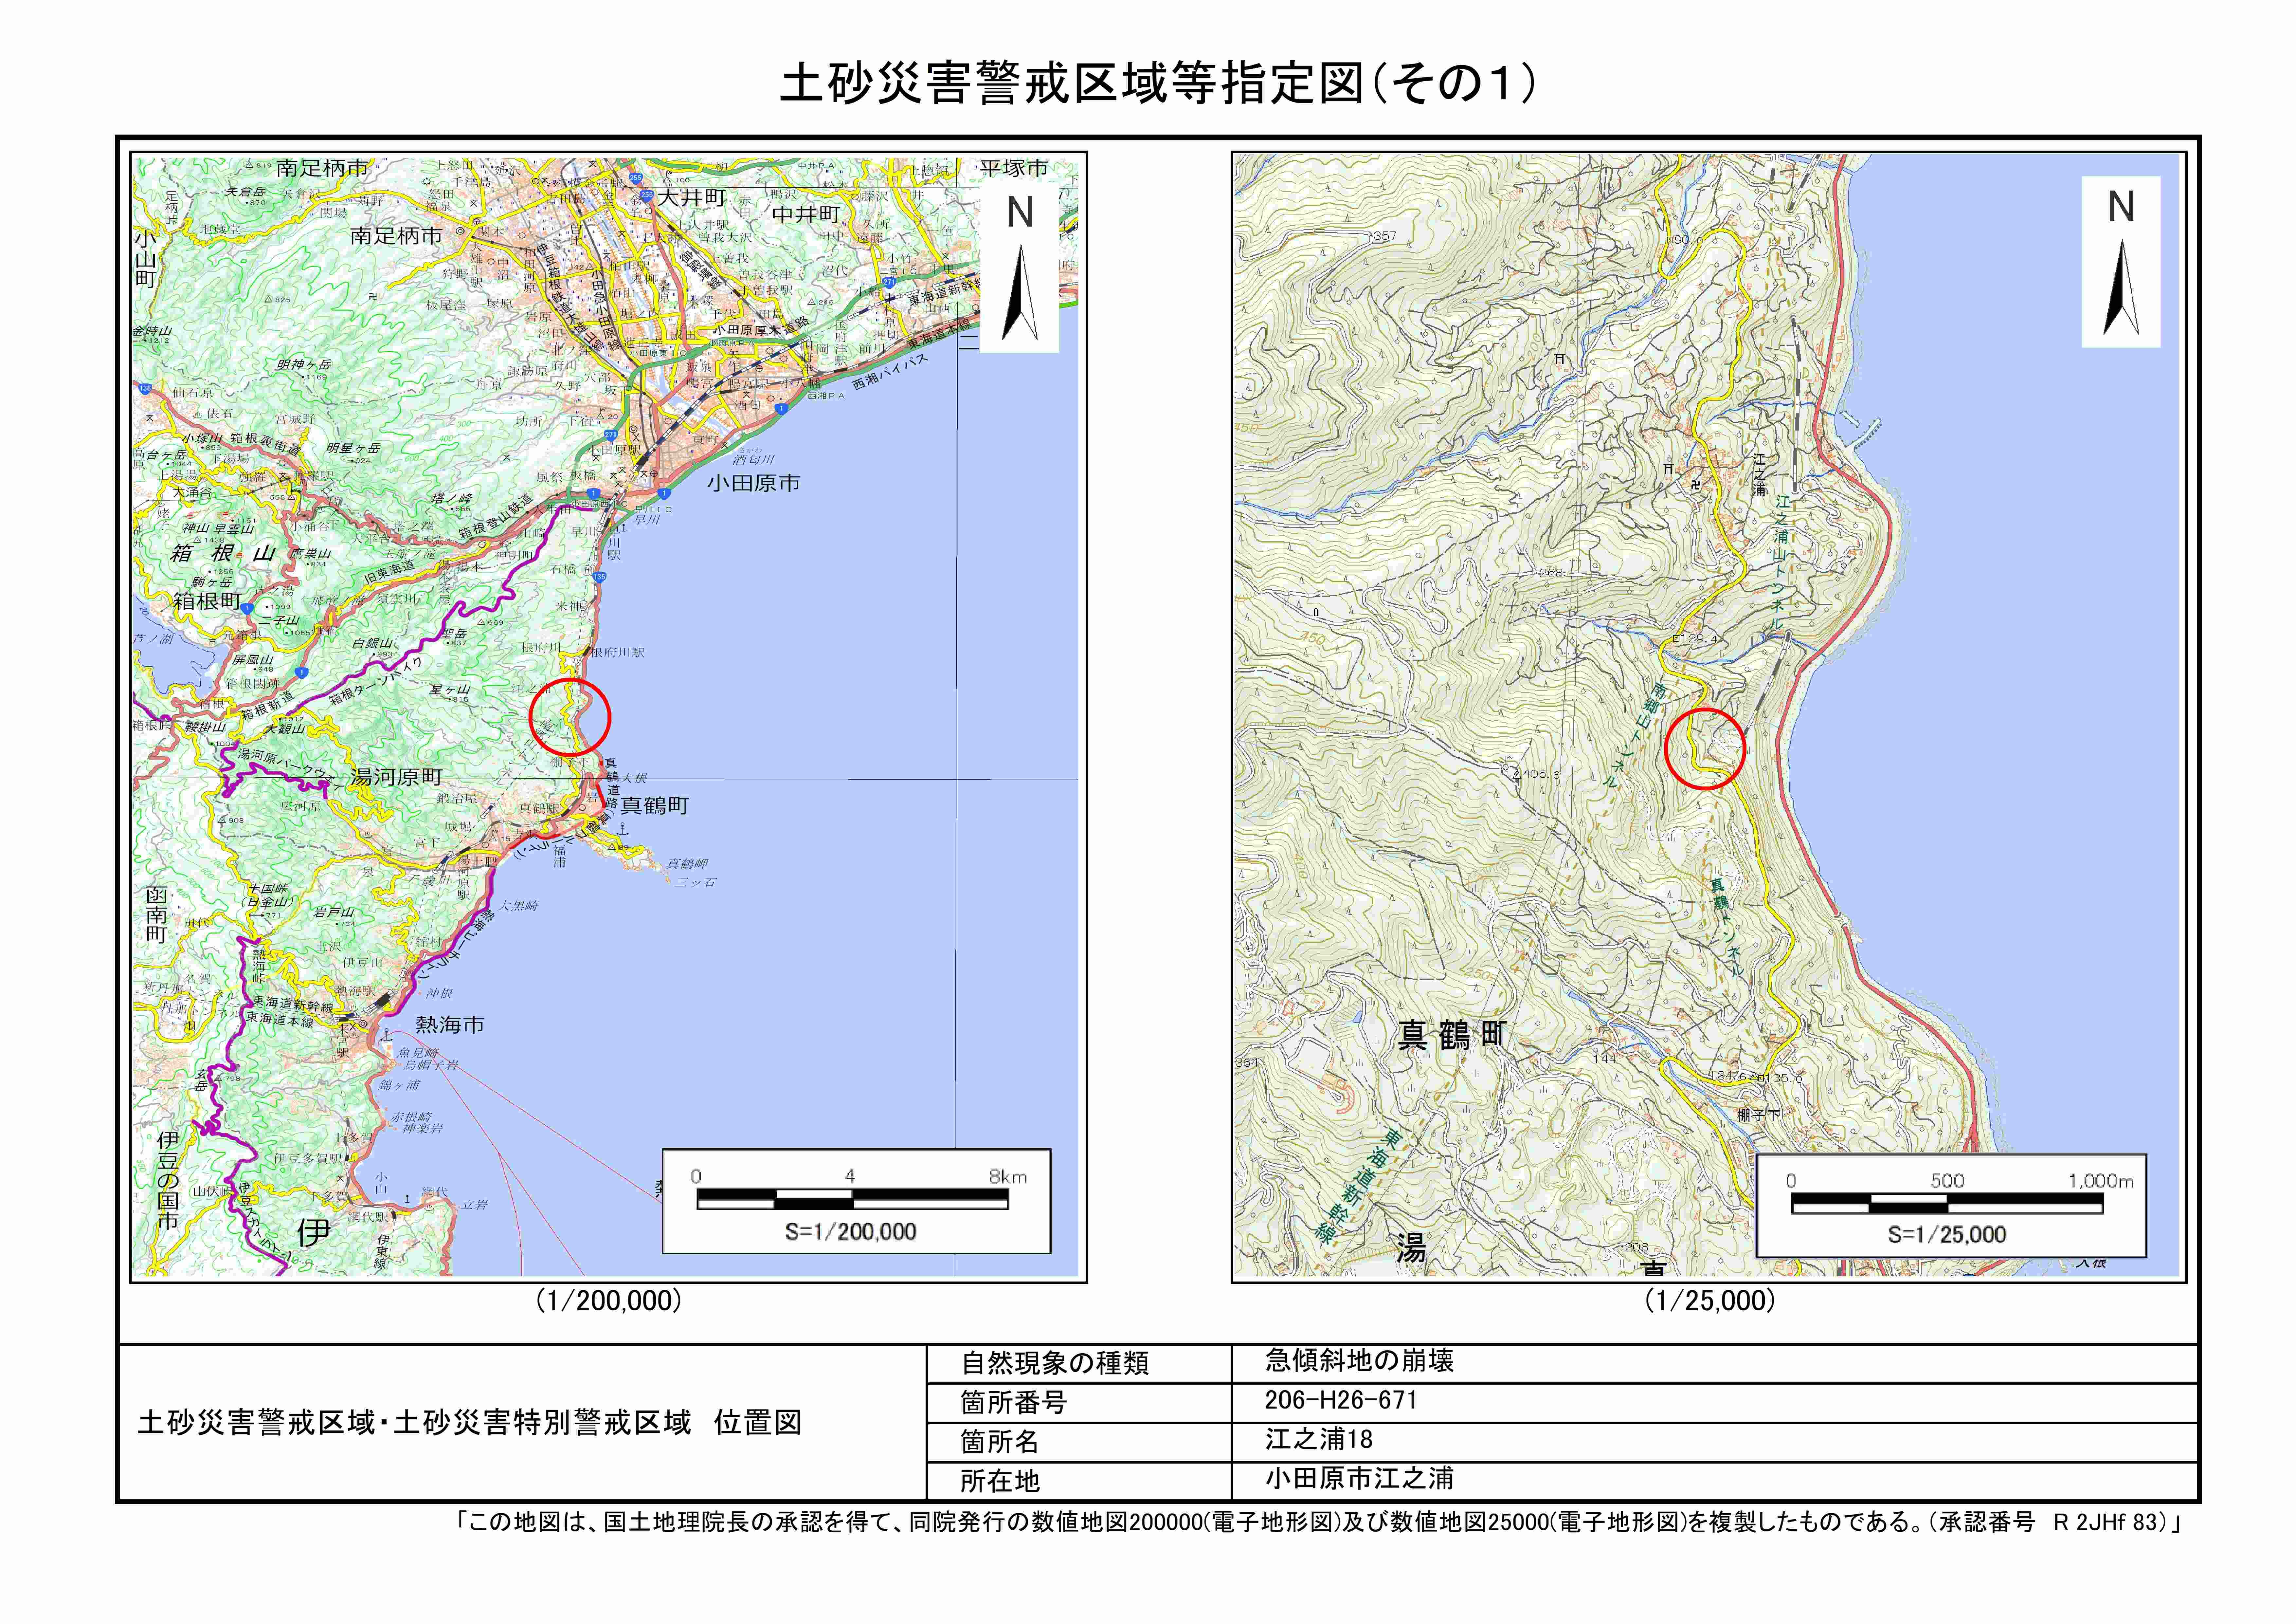
Task: Click the (1/25,000) caption below the right map
Action: (x=1710, y=1301)
